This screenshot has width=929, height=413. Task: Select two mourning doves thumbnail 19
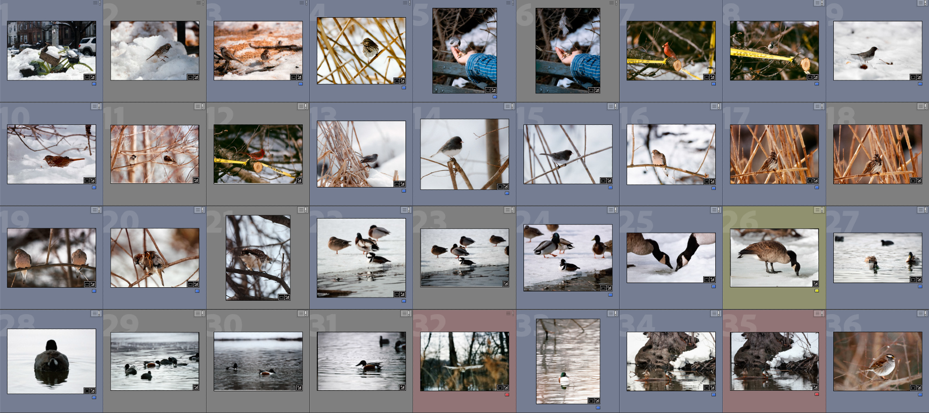52,258
